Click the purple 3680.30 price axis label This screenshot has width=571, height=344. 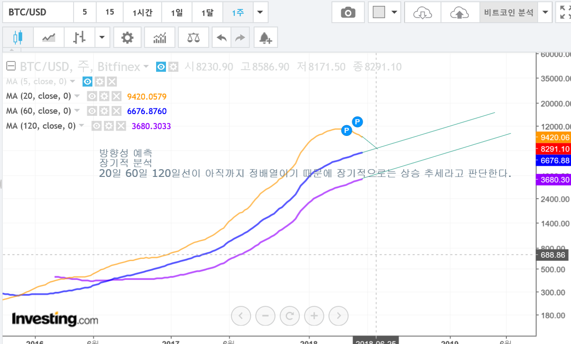tap(554, 180)
